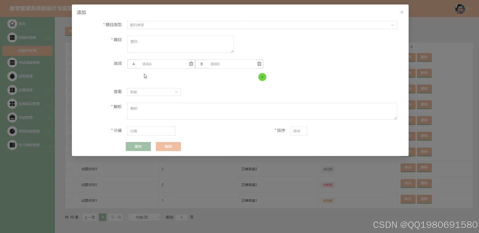The width and height of the screenshot is (479, 233).
Task: Open 考试成绩管理 via its sidebar icon
Action: point(12,62)
